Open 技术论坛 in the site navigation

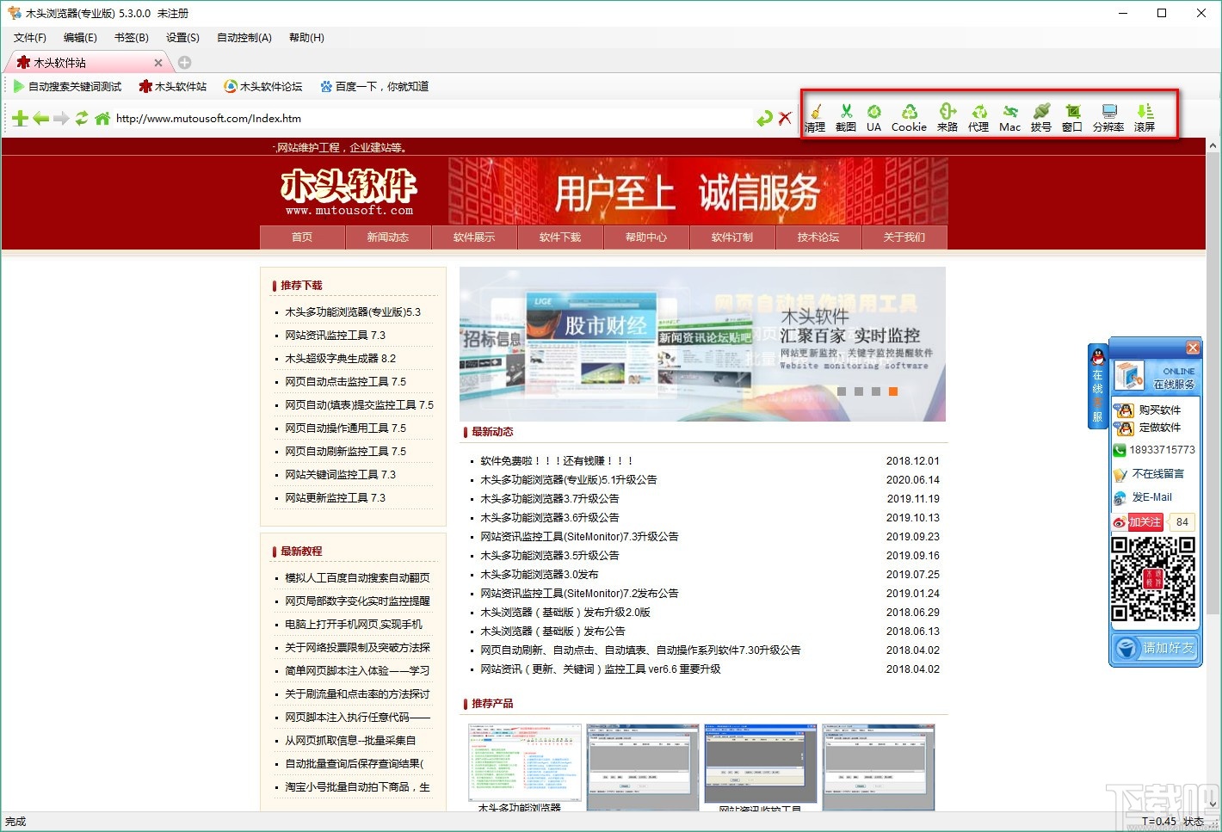[x=818, y=237]
